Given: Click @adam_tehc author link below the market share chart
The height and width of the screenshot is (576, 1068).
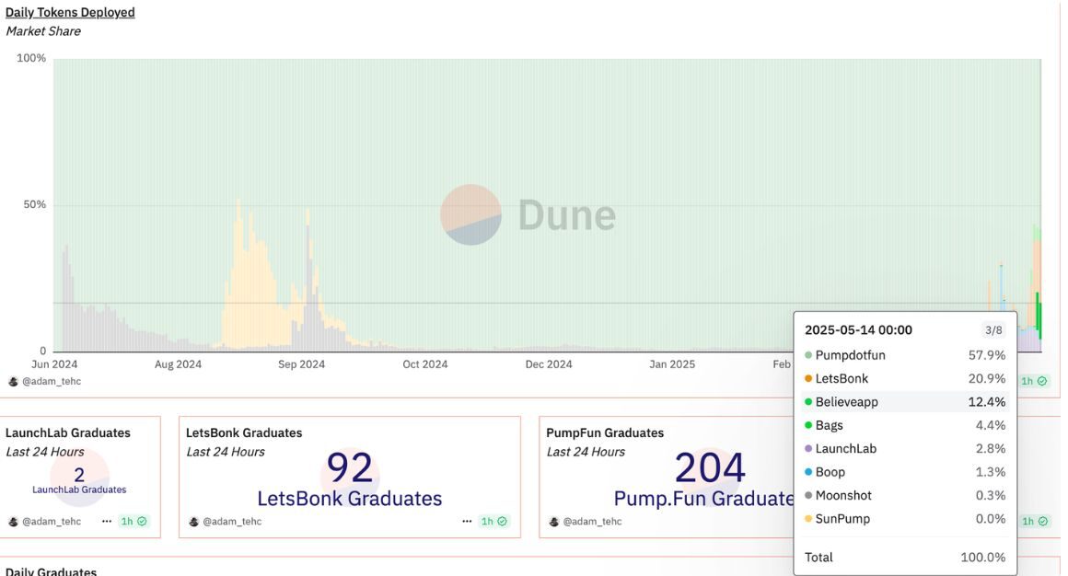Looking at the screenshot, I should tap(52, 381).
